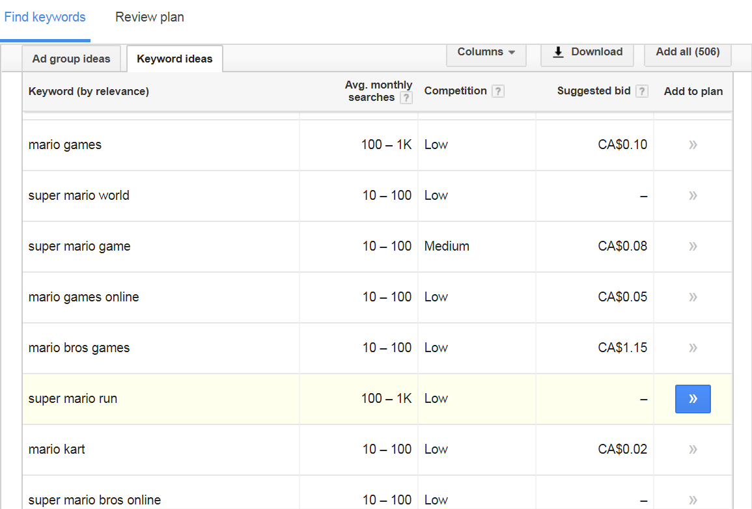The width and height of the screenshot is (752, 509).
Task: Add 'mario bros games' to plan
Action: click(693, 348)
